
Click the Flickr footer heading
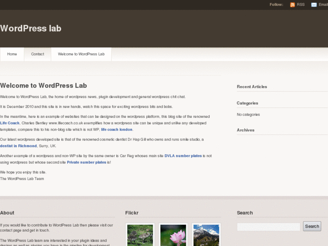[x=132, y=213]
